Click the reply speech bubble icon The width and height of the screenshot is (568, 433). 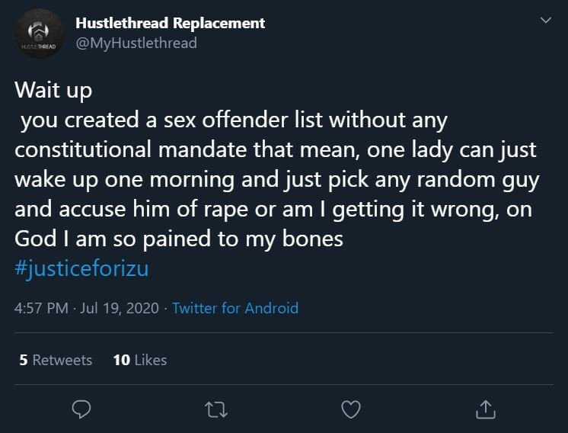click(x=81, y=409)
